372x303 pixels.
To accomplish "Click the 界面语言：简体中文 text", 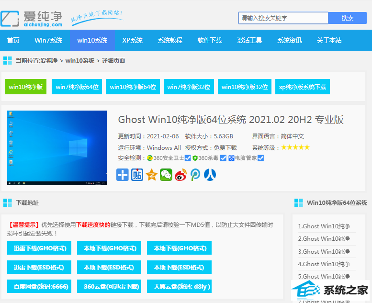I will click(x=278, y=136).
